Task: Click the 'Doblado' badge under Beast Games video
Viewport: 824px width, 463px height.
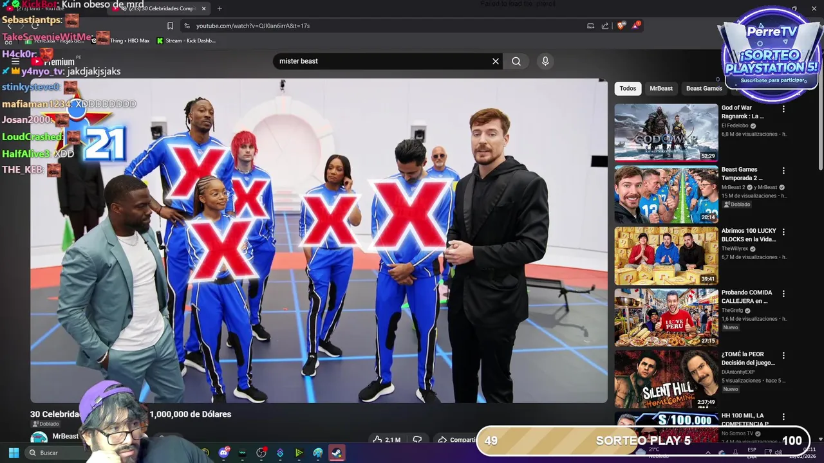Action: 737,204
